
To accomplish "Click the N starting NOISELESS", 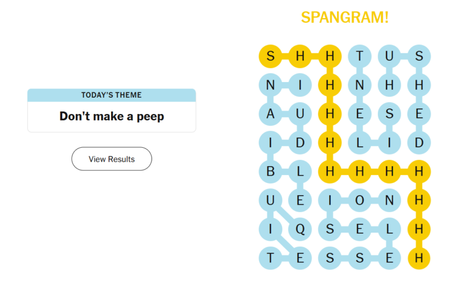I will pos(389,201).
